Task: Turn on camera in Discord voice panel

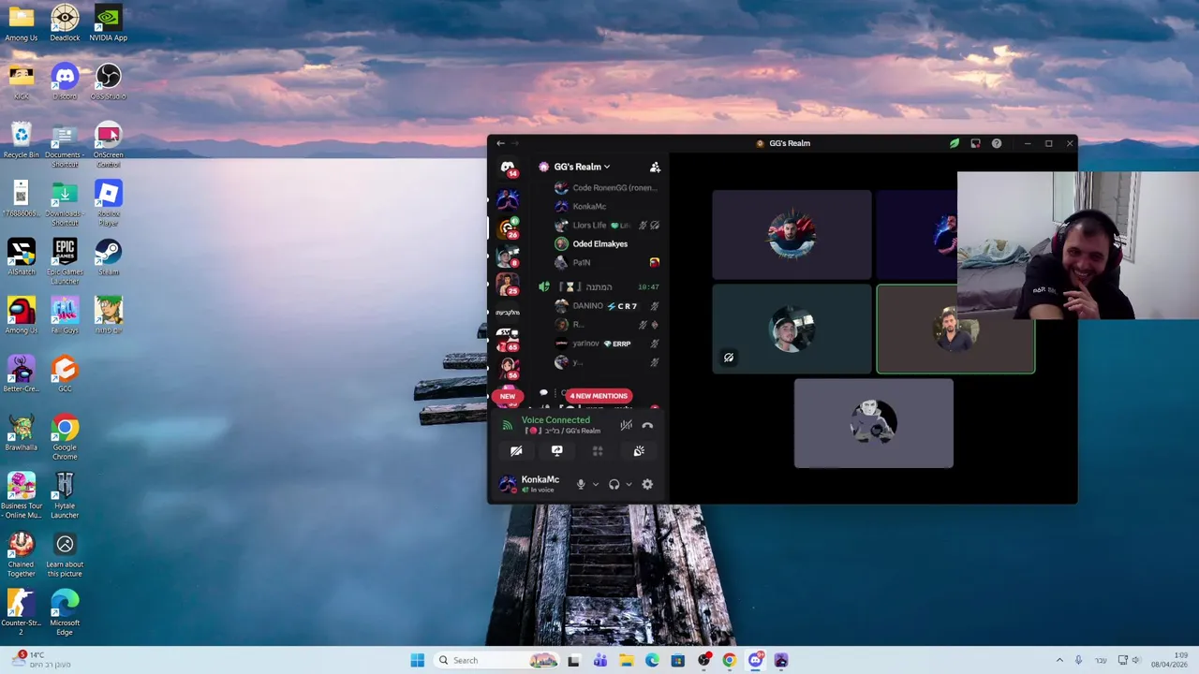Action: (516, 451)
